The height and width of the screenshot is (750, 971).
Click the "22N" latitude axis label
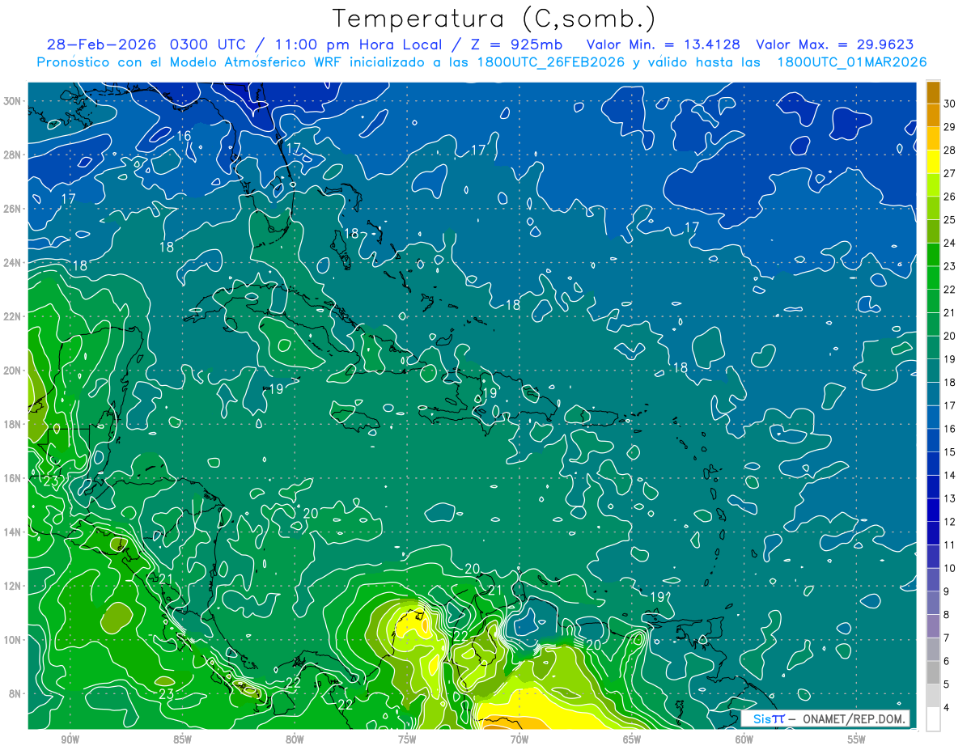pyautogui.click(x=14, y=316)
